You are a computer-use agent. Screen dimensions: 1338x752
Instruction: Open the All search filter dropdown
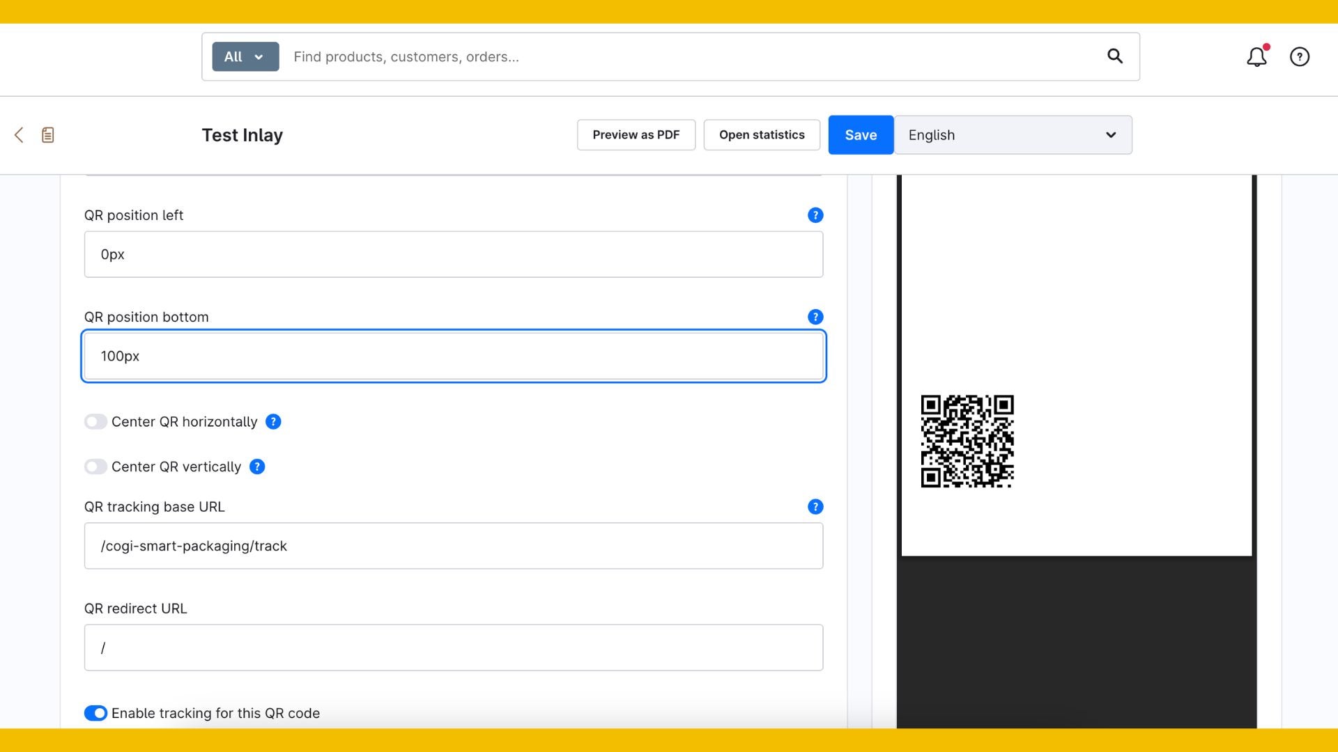pyautogui.click(x=245, y=57)
